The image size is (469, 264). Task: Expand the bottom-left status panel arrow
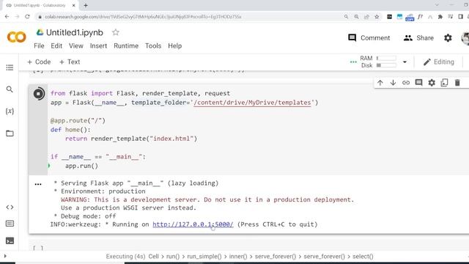[5, 256]
